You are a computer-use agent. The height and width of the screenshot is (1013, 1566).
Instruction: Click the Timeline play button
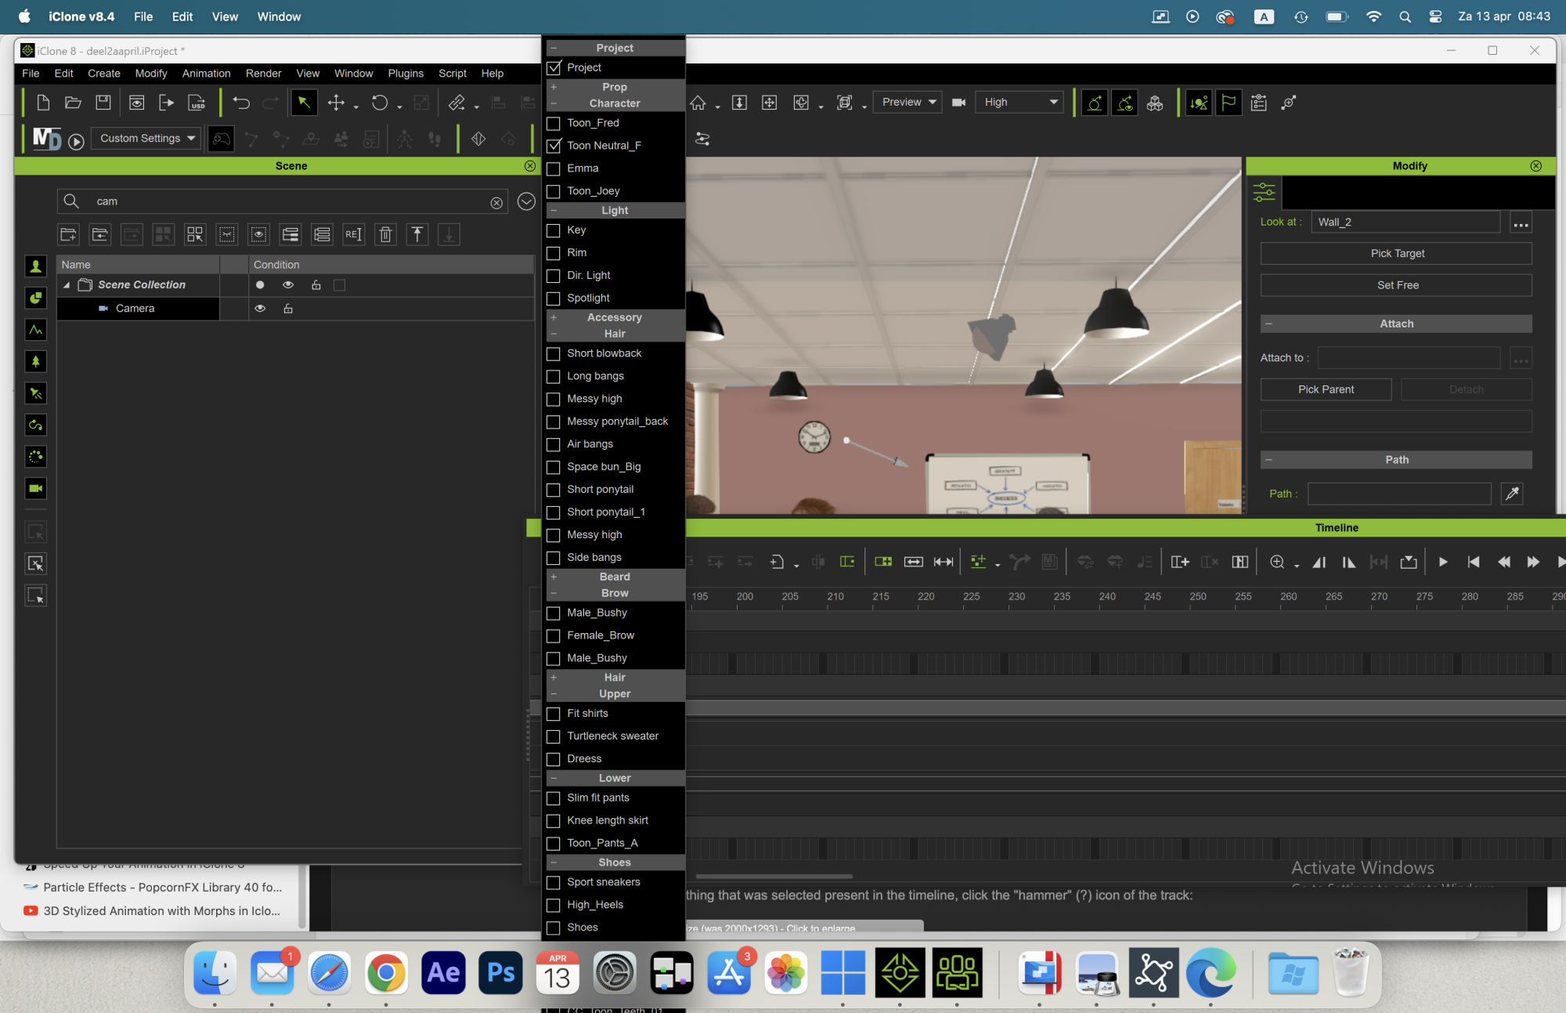1443,562
